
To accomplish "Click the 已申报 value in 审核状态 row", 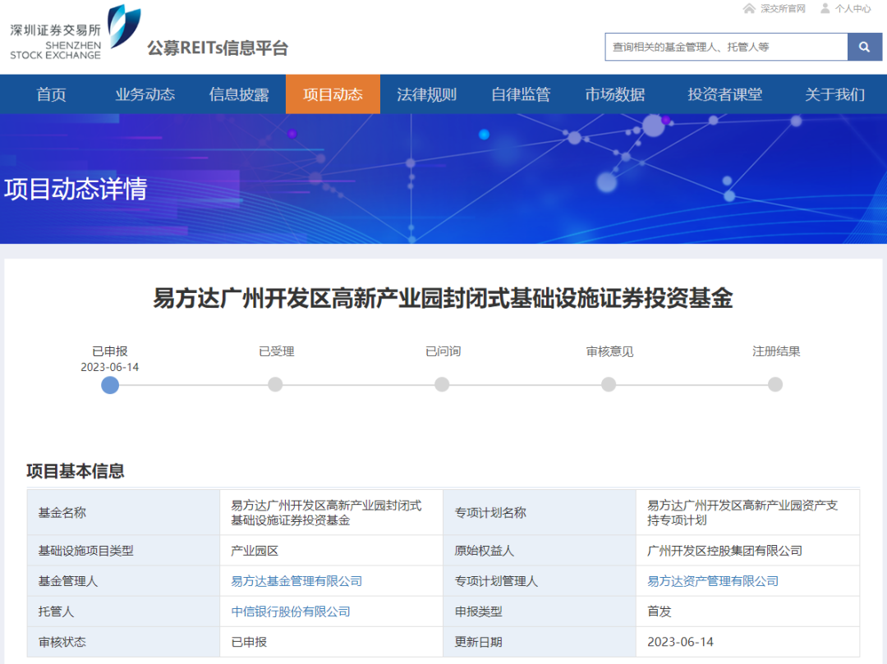I will click(332, 642).
